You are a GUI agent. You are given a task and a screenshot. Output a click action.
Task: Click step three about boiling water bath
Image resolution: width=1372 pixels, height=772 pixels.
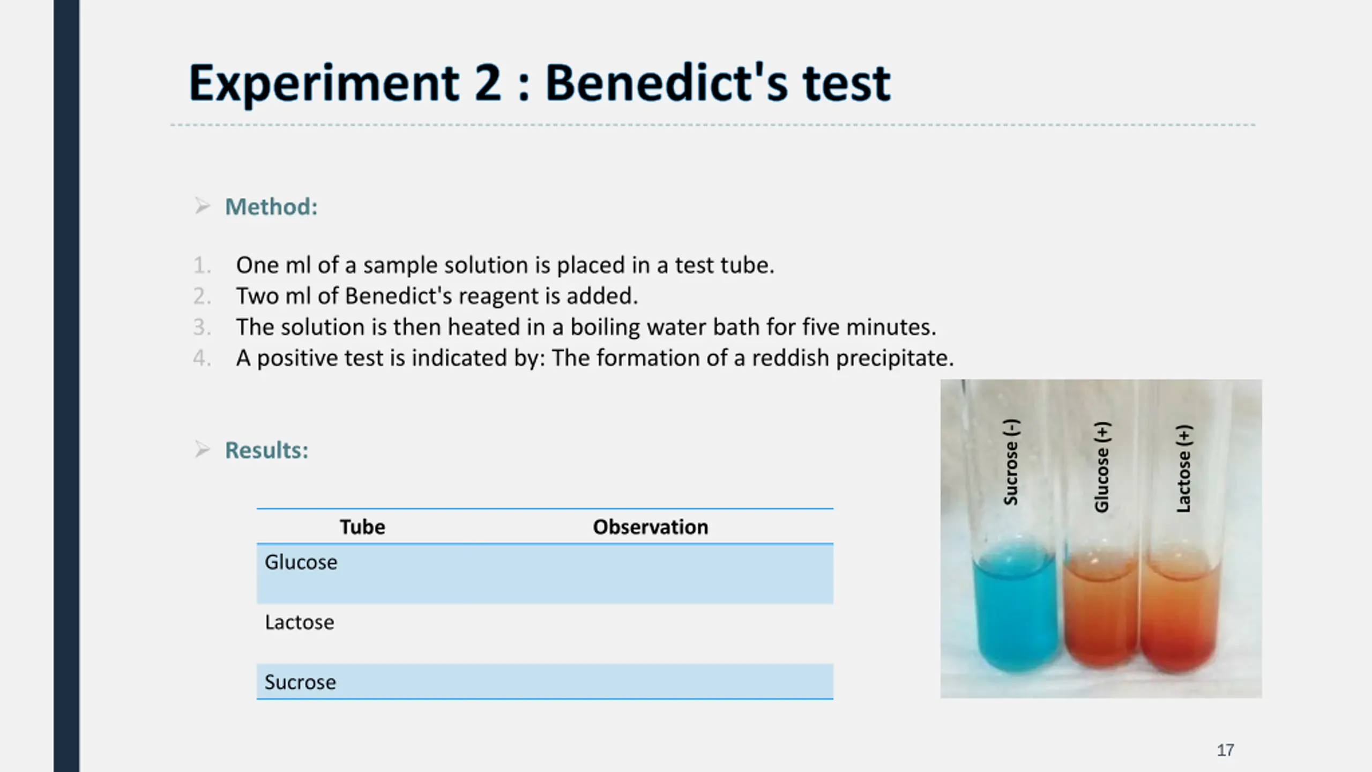click(586, 327)
